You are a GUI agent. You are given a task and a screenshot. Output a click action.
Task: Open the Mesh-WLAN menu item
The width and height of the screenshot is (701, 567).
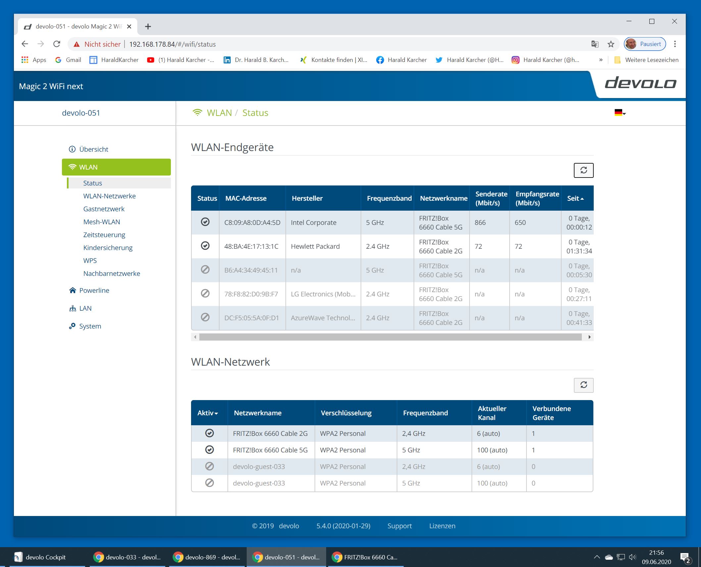(102, 222)
